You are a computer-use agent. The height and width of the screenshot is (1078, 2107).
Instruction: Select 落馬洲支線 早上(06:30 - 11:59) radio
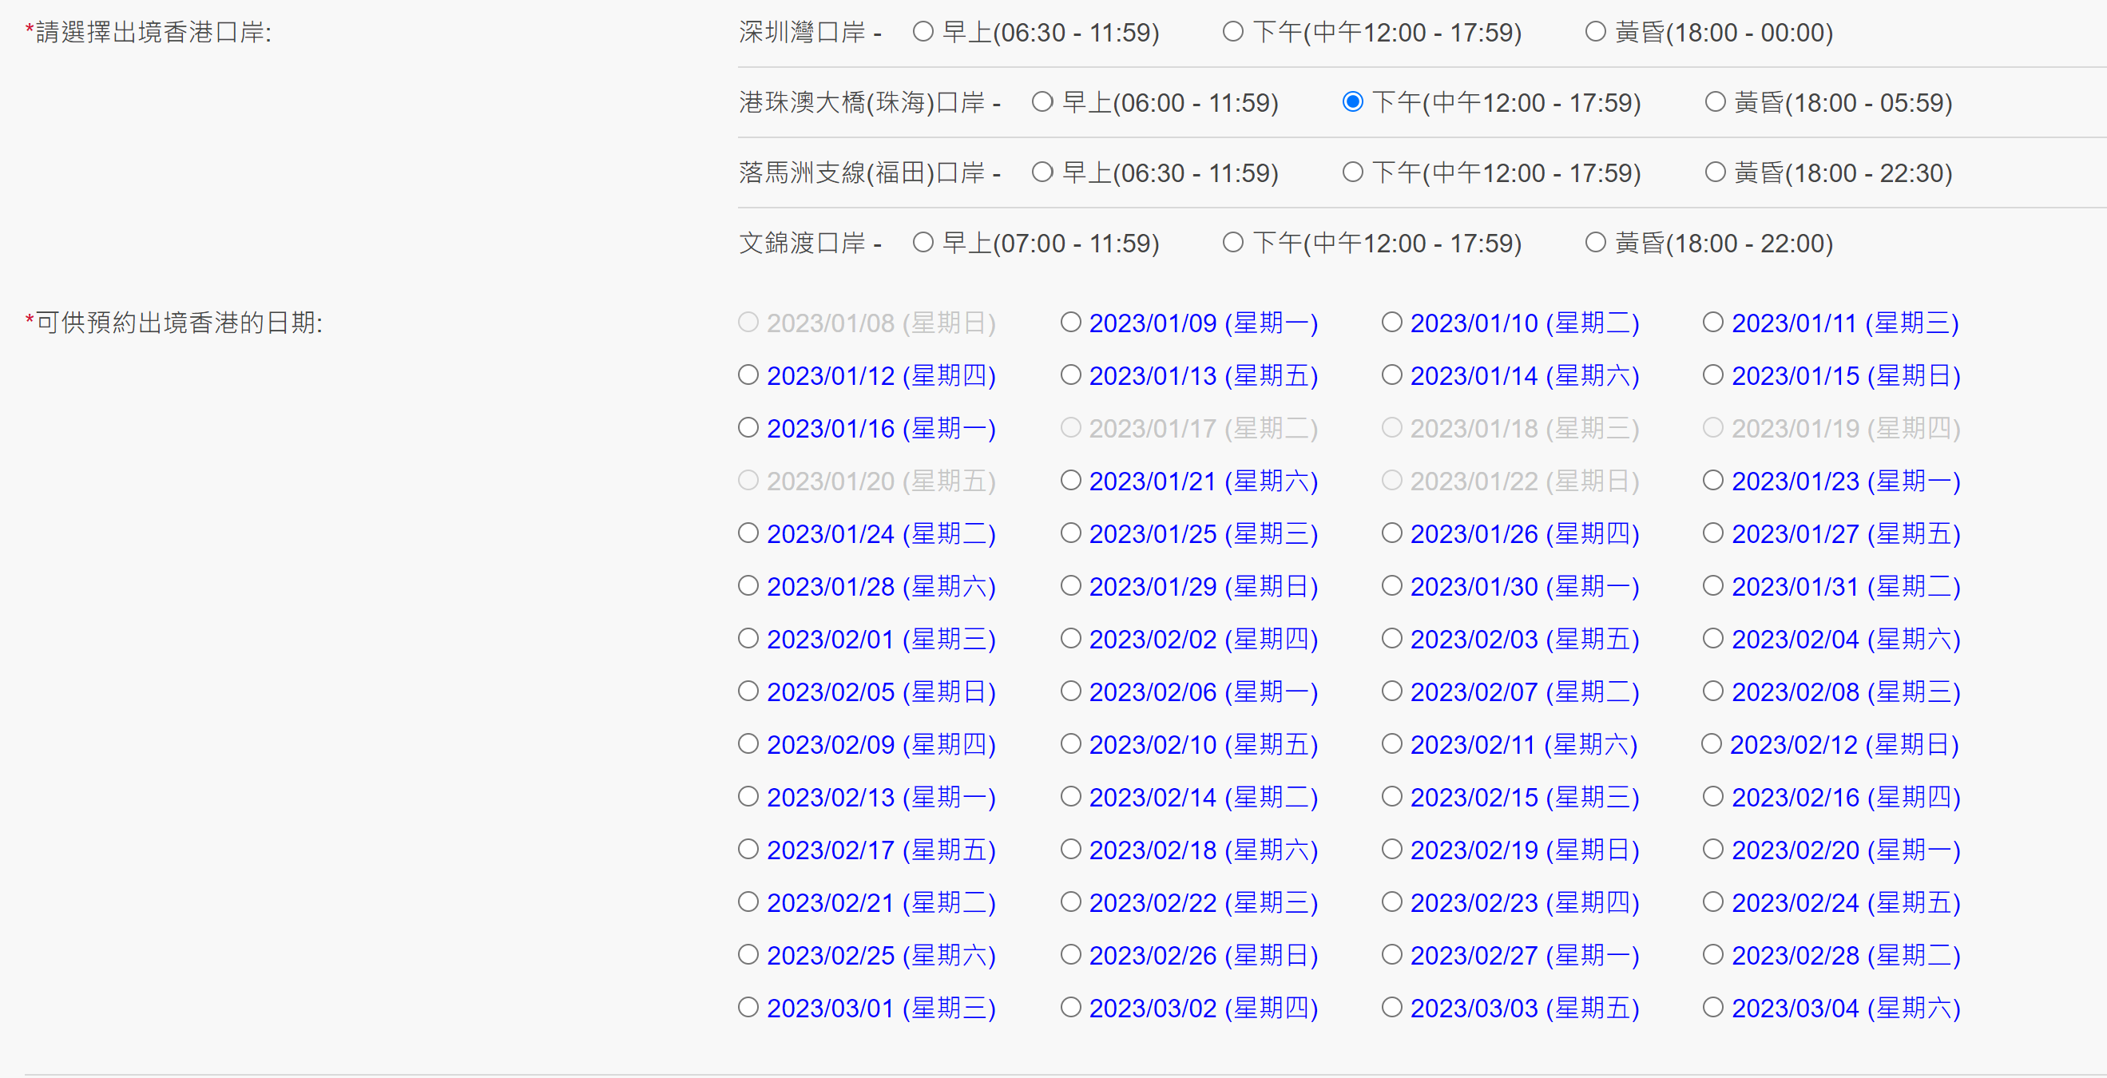click(1042, 172)
